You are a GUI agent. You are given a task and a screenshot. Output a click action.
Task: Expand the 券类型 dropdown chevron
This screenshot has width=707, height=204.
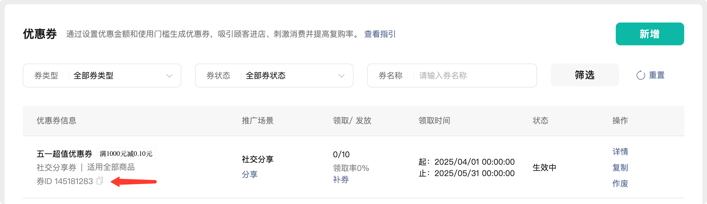pos(169,76)
